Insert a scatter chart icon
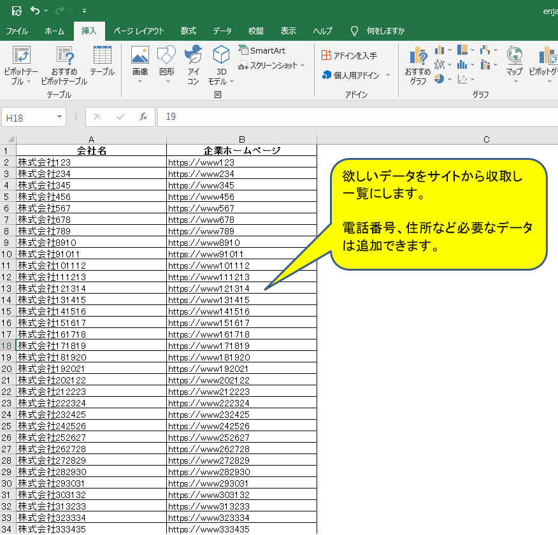Image resolution: width=558 pixels, height=535 pixels. tap(462, 79)
